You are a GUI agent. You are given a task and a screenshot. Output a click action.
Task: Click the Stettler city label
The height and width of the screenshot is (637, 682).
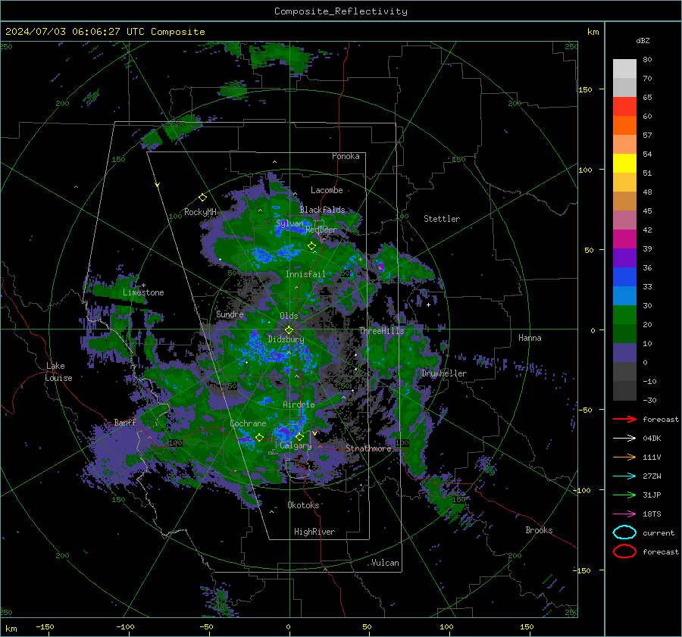point(442,219)
